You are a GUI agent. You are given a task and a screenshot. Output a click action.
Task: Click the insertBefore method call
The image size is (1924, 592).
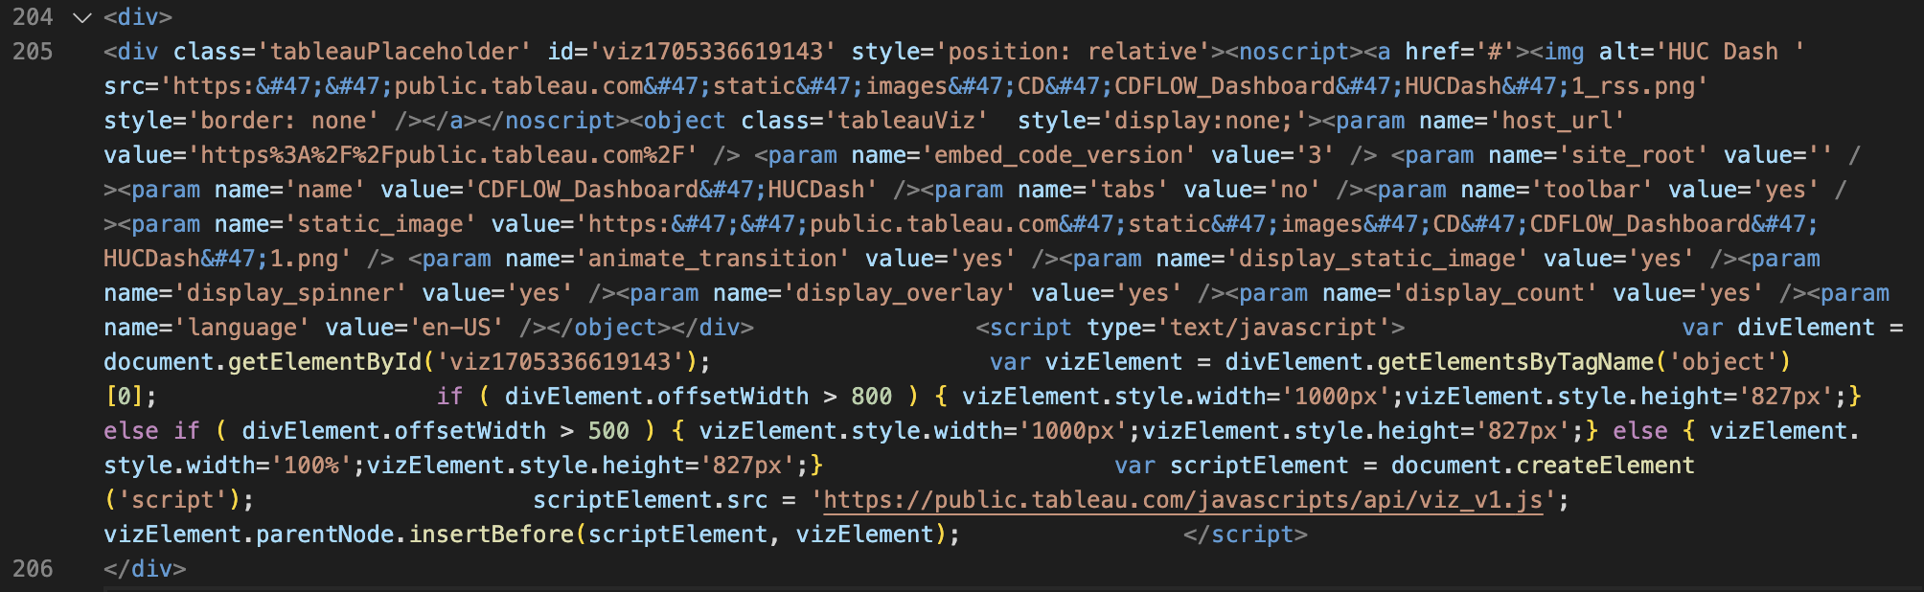coord(492,535)
